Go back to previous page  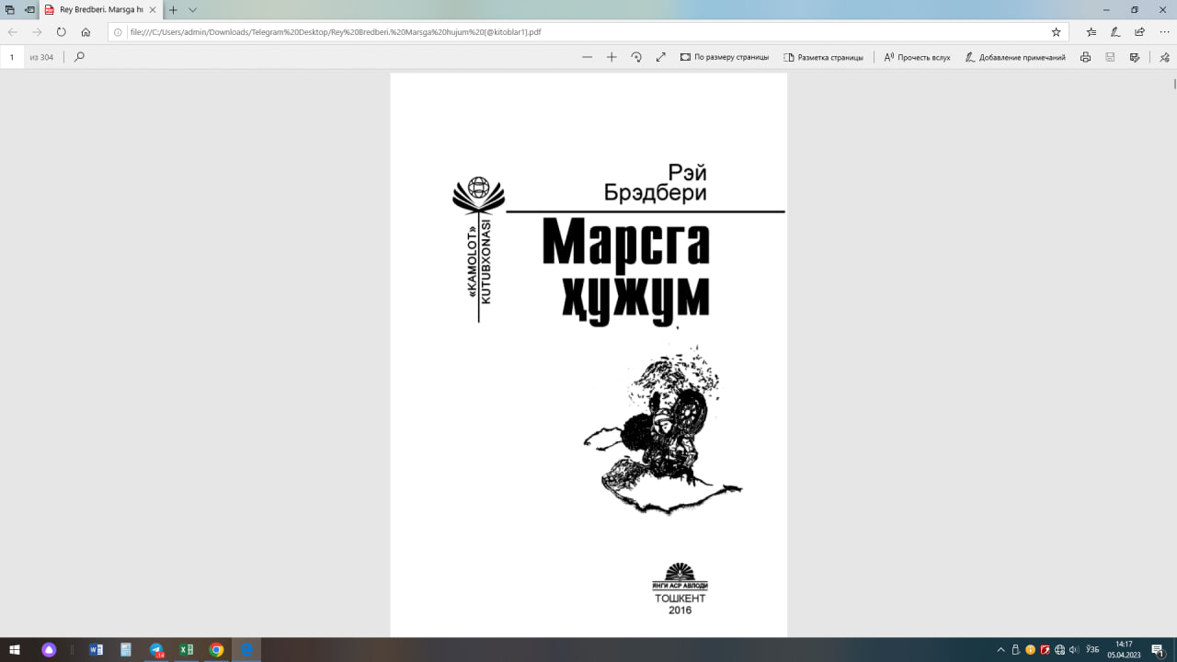(x=13, y=31)
